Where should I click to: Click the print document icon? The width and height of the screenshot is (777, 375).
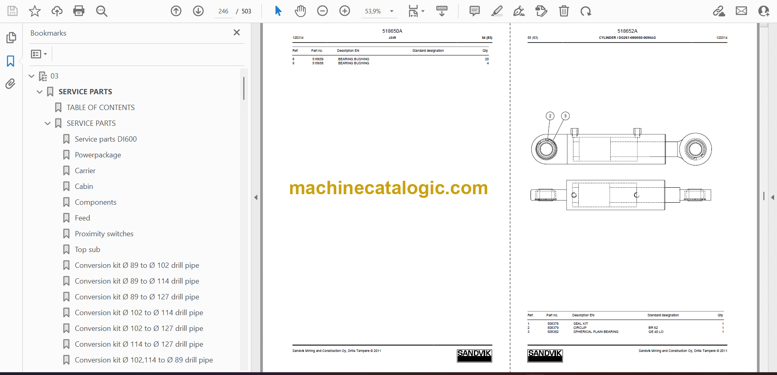pos(79,11)
